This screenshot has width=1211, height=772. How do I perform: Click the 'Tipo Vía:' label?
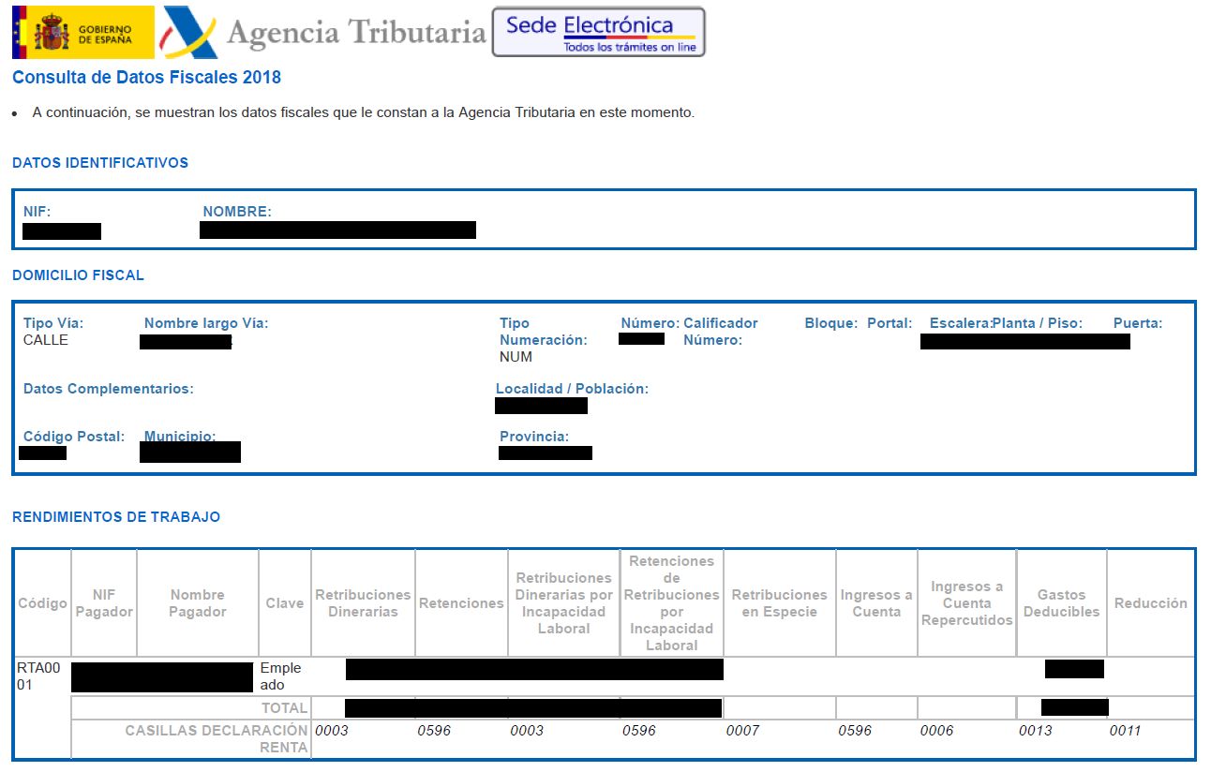[53, 323]
